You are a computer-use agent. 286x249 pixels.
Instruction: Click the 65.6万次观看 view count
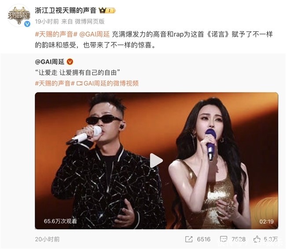click(60, 221)
